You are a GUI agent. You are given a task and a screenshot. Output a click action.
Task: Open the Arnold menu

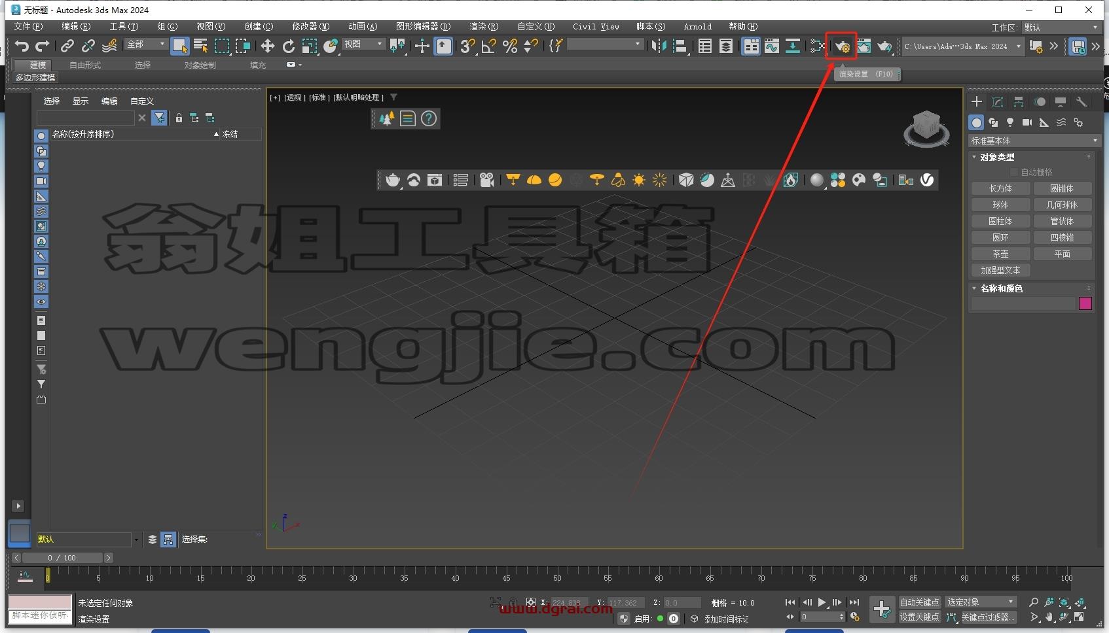click(x=697, y=27)
